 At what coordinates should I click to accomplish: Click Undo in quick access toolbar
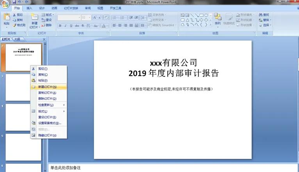point(20,2)
